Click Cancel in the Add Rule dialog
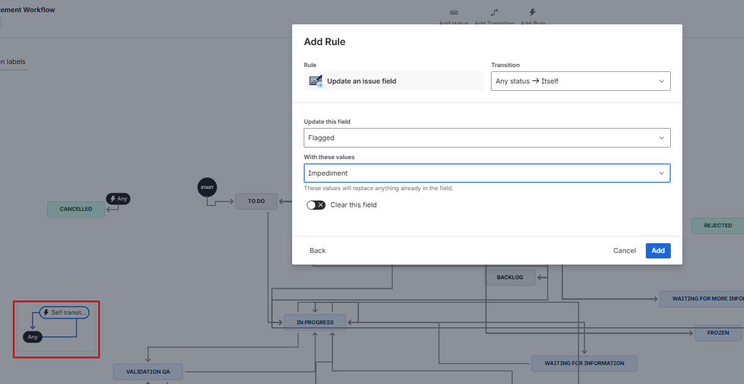The width and height of the screenshot is (744, 384). point(624,251)
